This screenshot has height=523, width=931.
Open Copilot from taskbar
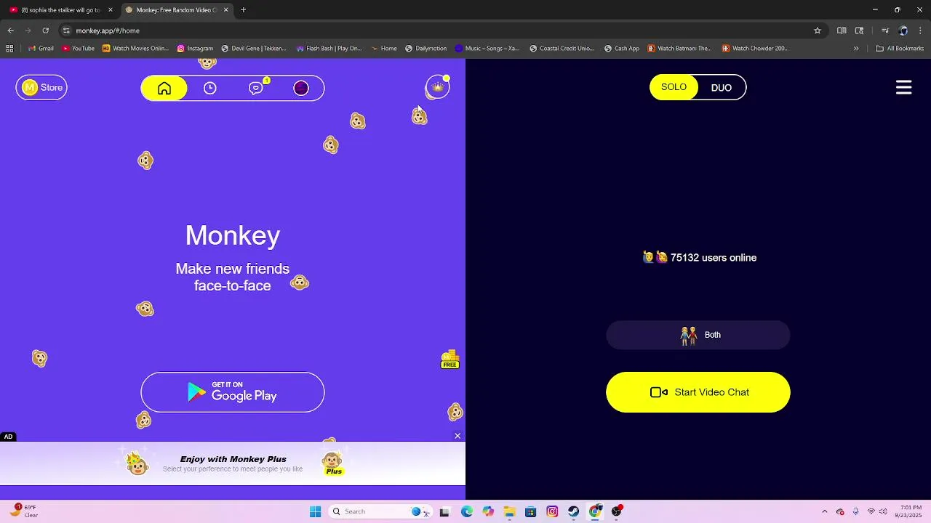point(487,511)
